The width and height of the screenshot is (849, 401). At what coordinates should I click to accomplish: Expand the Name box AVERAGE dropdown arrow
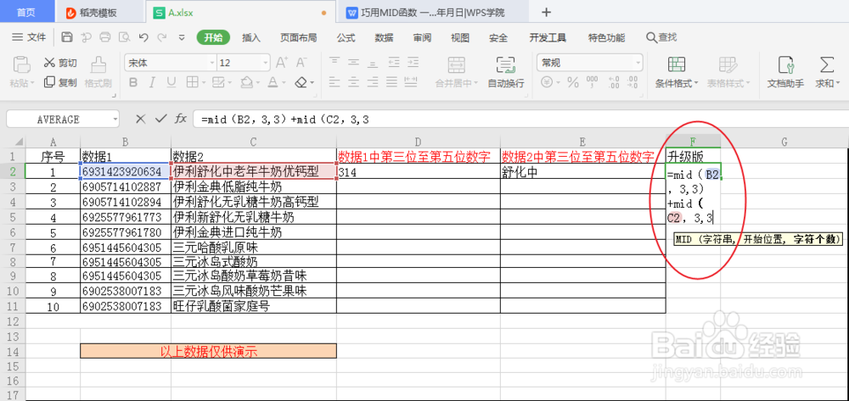click(115, 120)
